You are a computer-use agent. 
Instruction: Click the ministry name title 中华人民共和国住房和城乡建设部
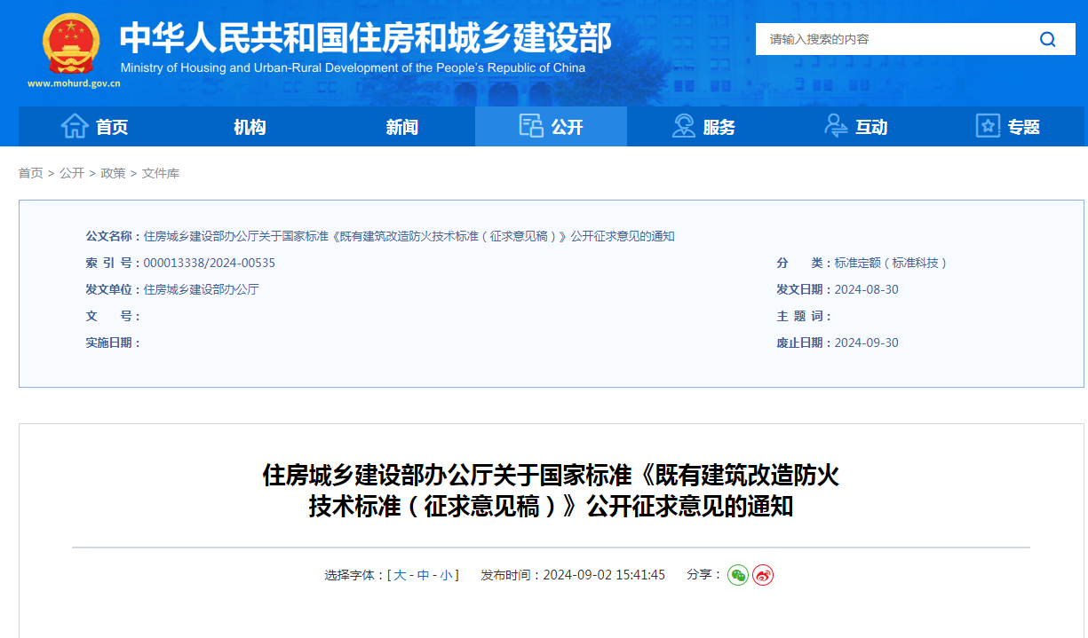(366, 37)
